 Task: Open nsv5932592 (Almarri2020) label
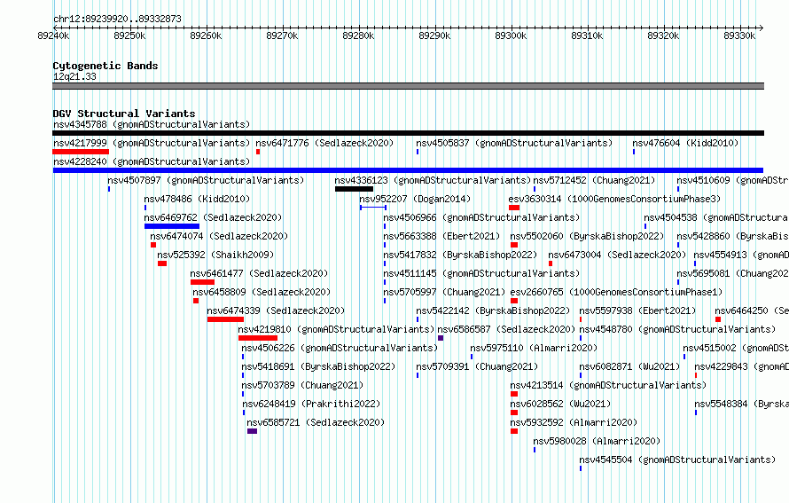[x=574, y=422]
